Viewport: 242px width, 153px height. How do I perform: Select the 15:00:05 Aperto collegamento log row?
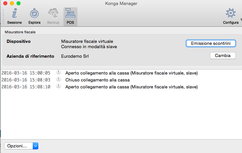(131, 73)
